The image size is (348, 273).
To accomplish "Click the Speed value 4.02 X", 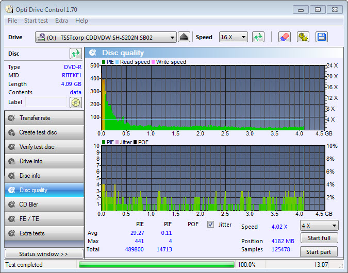I will [x=279, y=227].
